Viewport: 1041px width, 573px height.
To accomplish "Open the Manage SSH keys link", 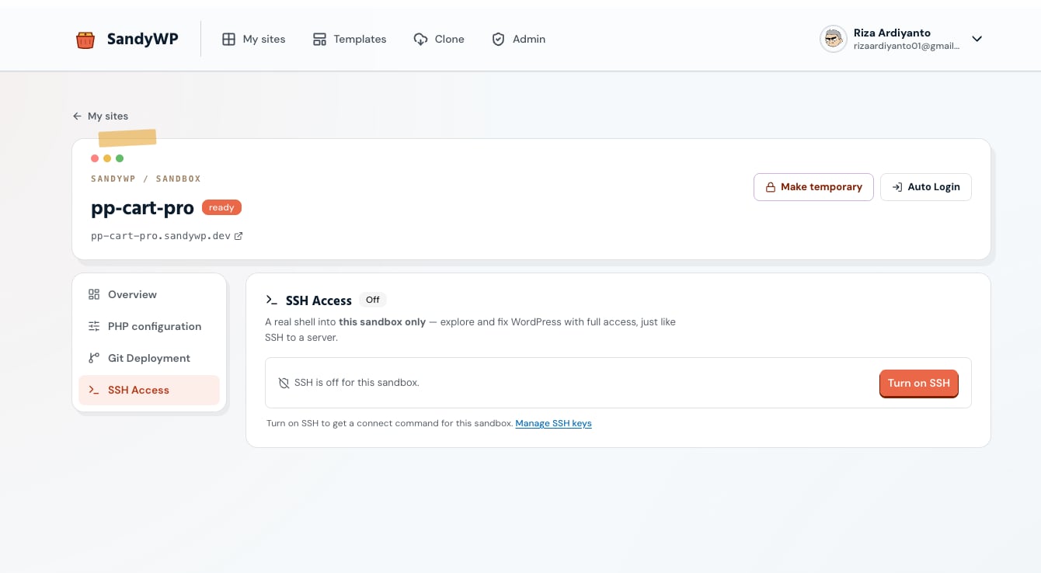I will [x=553, y=423].
